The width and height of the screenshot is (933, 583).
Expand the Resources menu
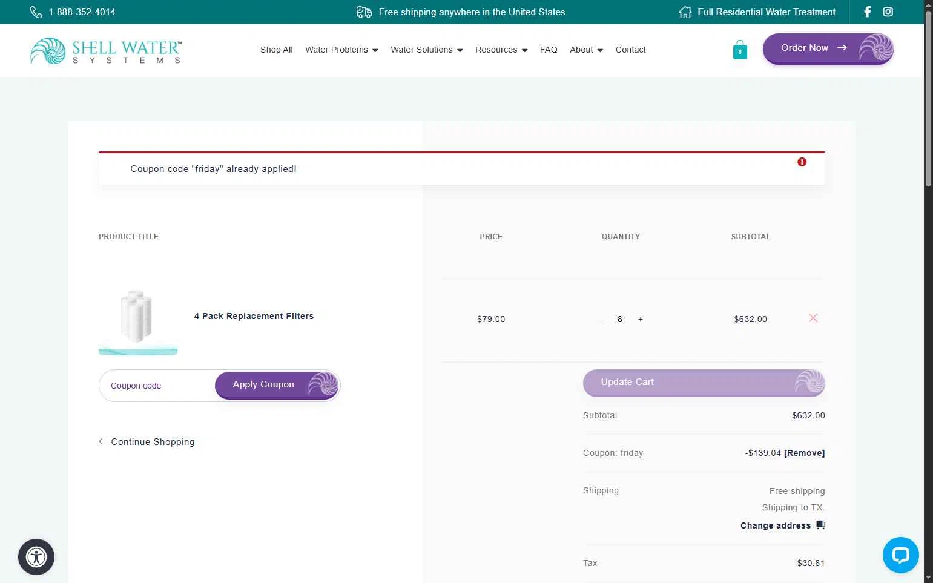pyautogui.click(x=501, y=50)
